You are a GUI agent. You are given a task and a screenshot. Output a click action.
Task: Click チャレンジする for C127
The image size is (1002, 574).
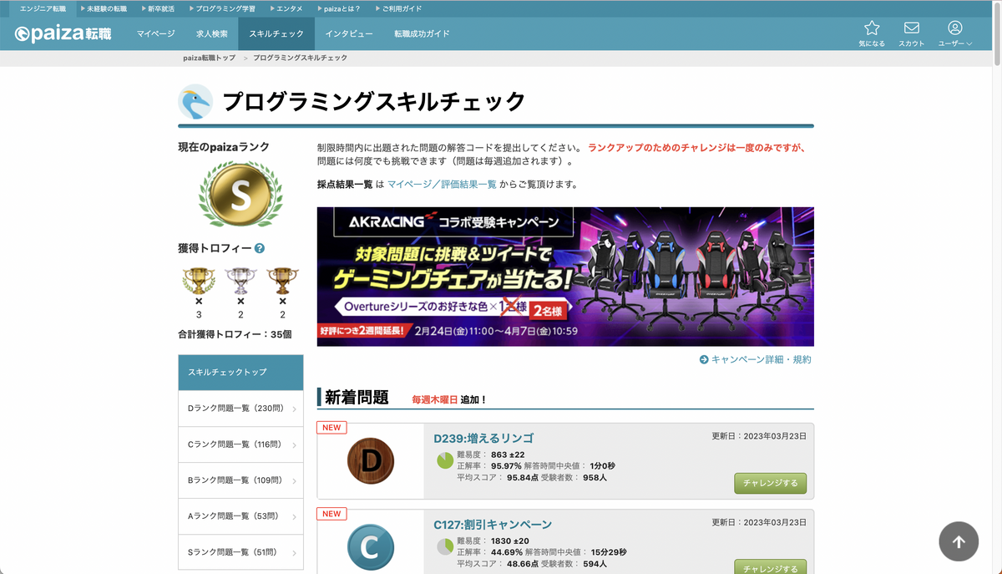pyautogui.click(x=770, y=568)
